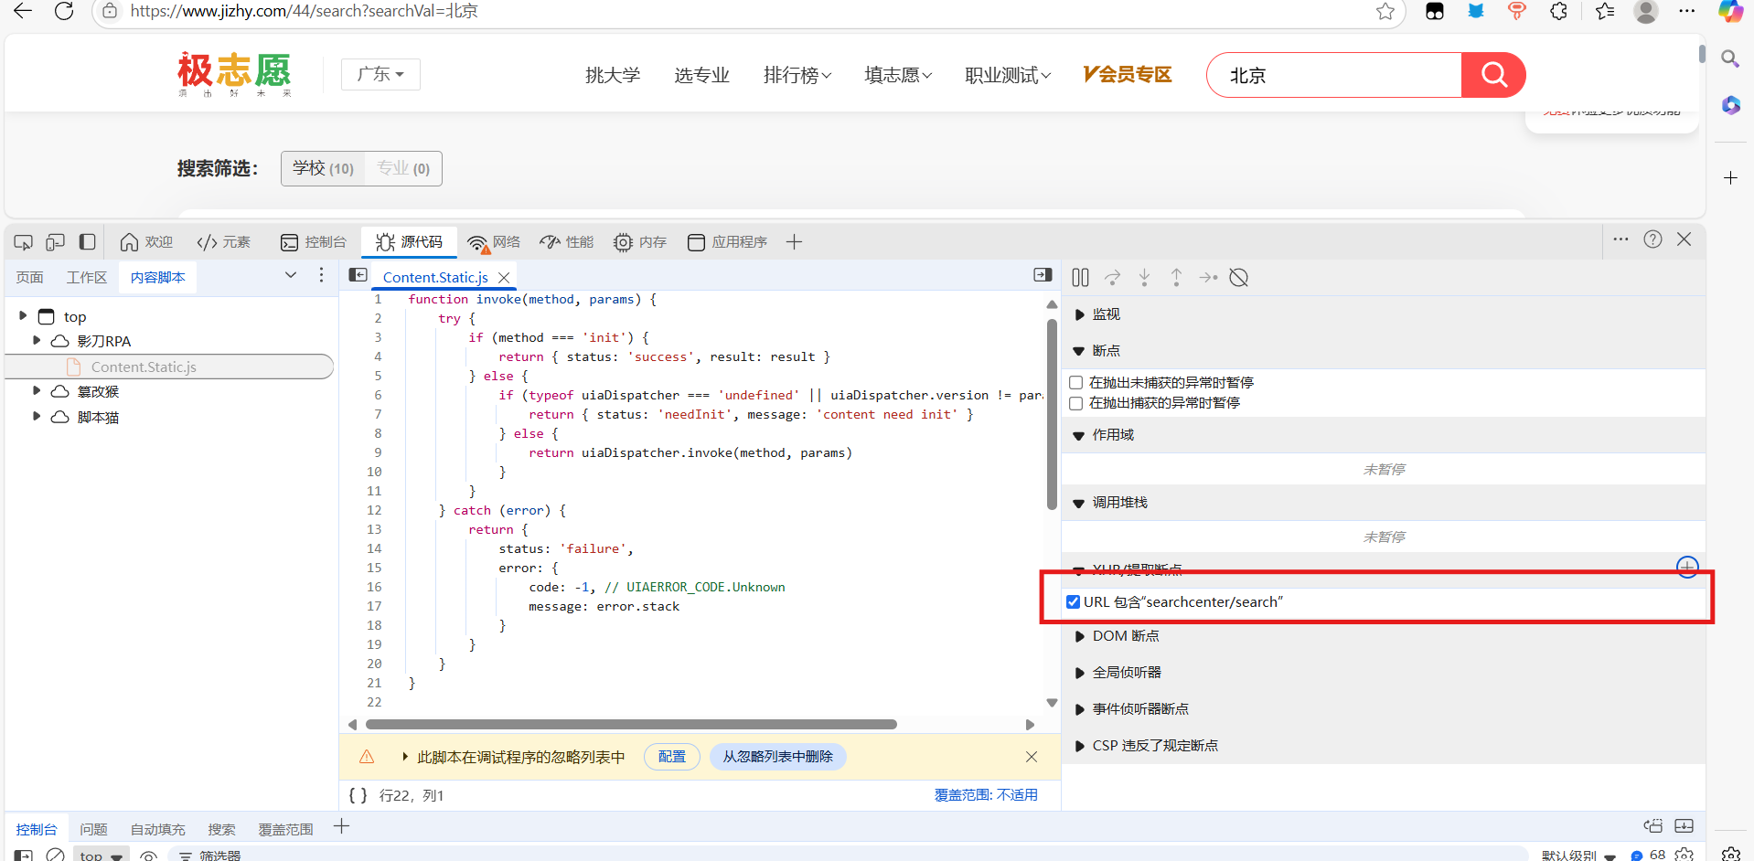This screenshot has width=1754, height=861.
Task: Expand the 事件侦听器断点 section
Action: pos(1080,709)
